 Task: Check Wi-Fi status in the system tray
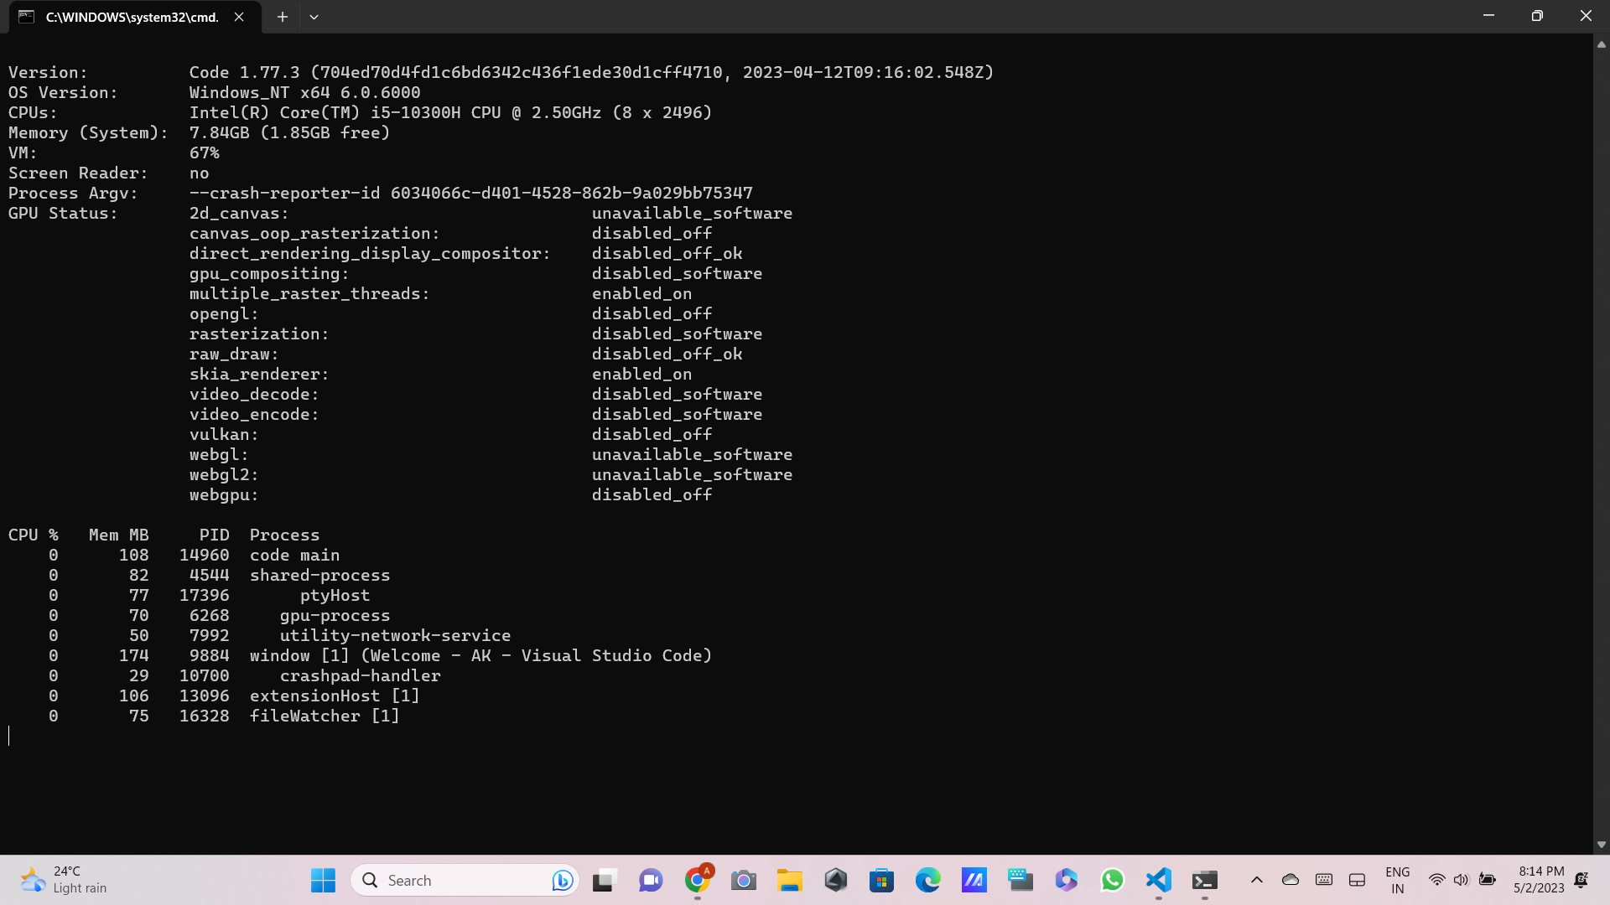click(x=1436, y=880)
